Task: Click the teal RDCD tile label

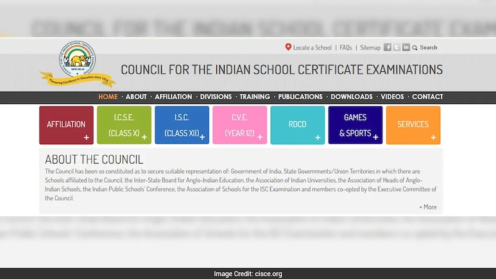Action: click(x=297, y=124)
